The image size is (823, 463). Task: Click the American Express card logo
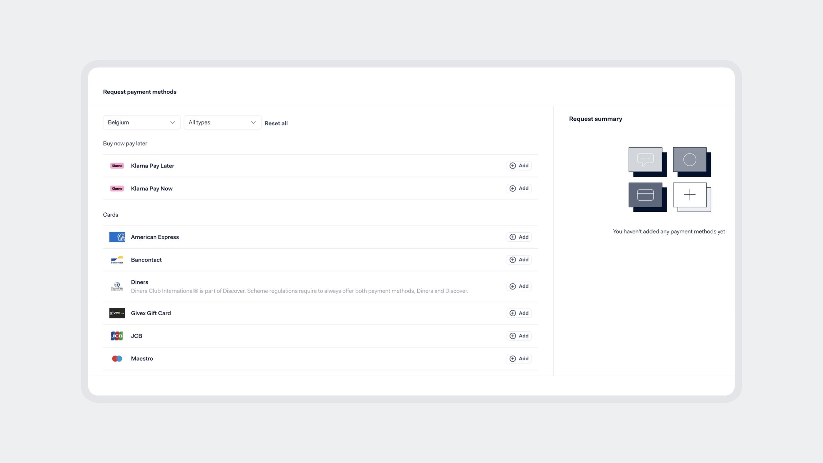pyautogui.click(x=117, y=237)
